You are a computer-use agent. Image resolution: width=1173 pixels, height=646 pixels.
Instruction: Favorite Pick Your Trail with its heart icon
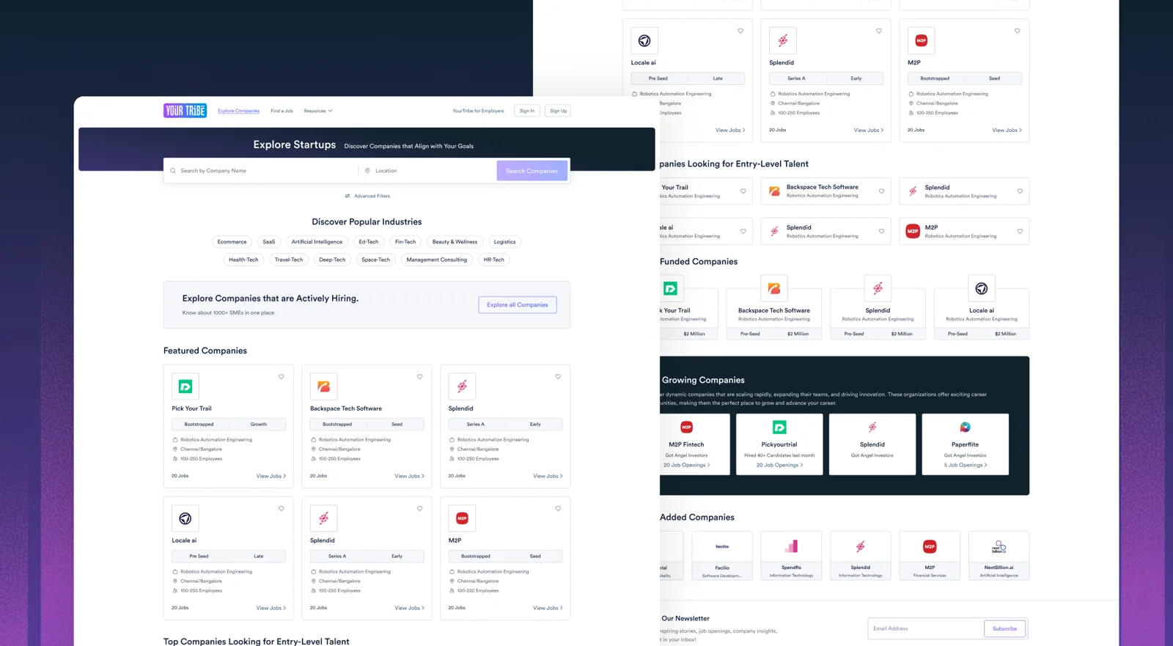pyautogui.click(x=282, y=377)
